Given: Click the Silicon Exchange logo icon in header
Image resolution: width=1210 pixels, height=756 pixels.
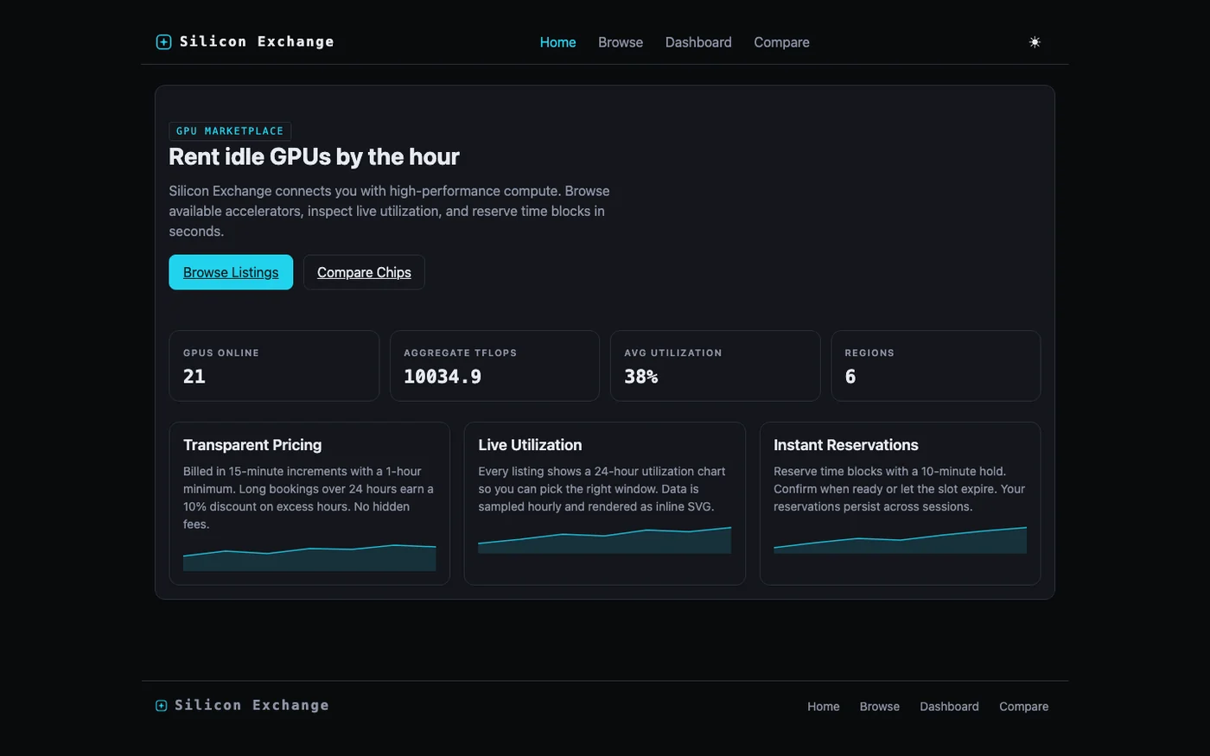Looking at the screenshot, I should click(x=163, y=41).
